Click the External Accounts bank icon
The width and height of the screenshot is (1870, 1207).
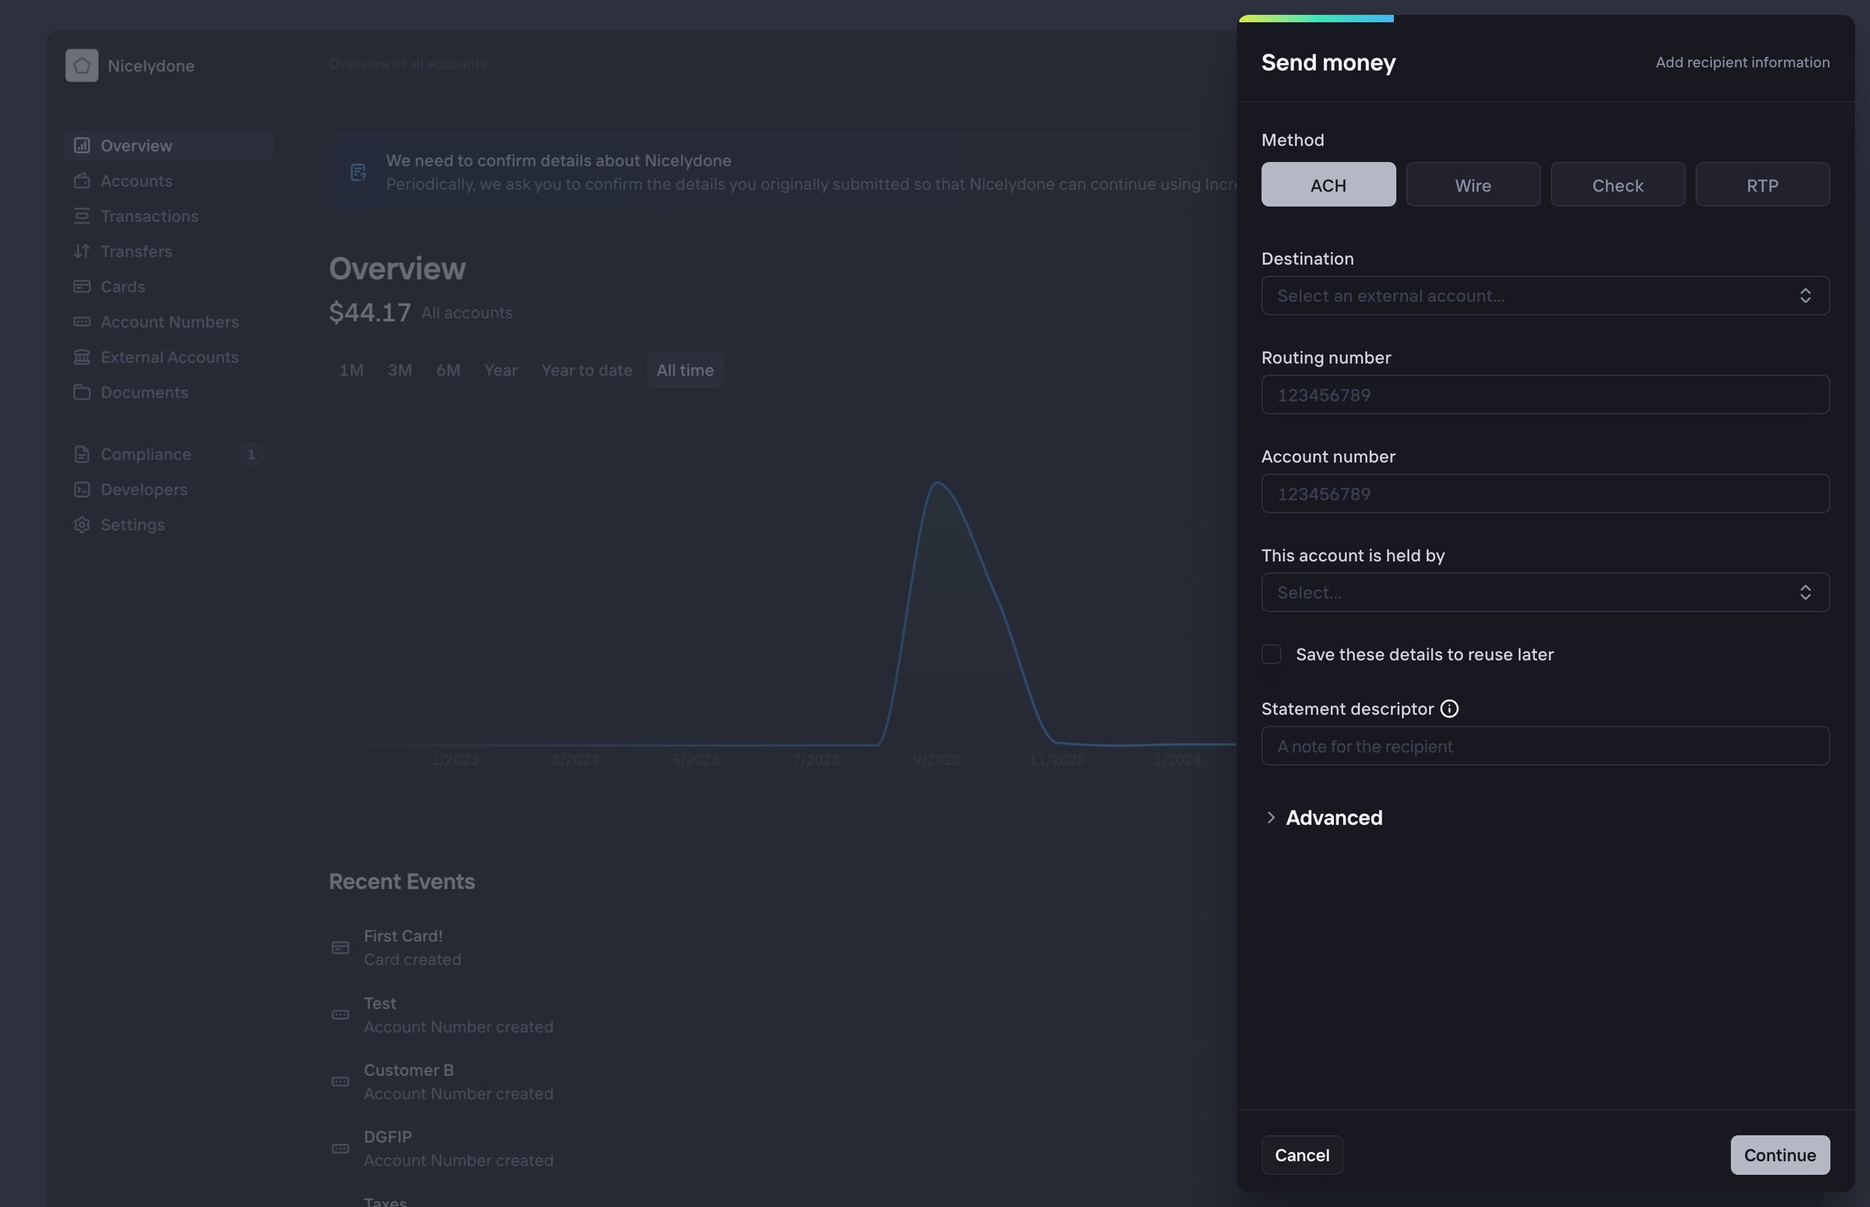tap(82, 357)
